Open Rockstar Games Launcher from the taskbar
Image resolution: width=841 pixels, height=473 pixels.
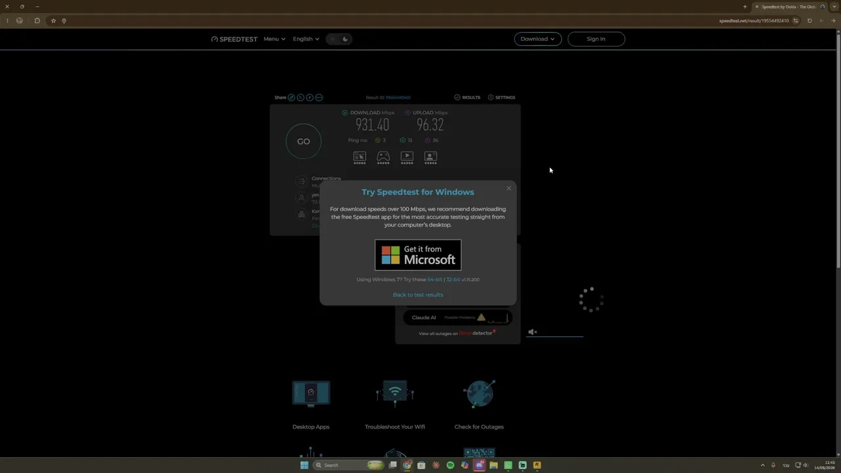click(537, 465)
